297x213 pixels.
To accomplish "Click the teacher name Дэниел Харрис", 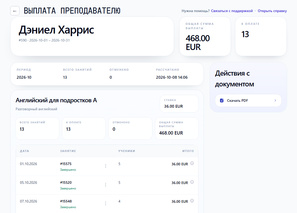I will point(56,30).
